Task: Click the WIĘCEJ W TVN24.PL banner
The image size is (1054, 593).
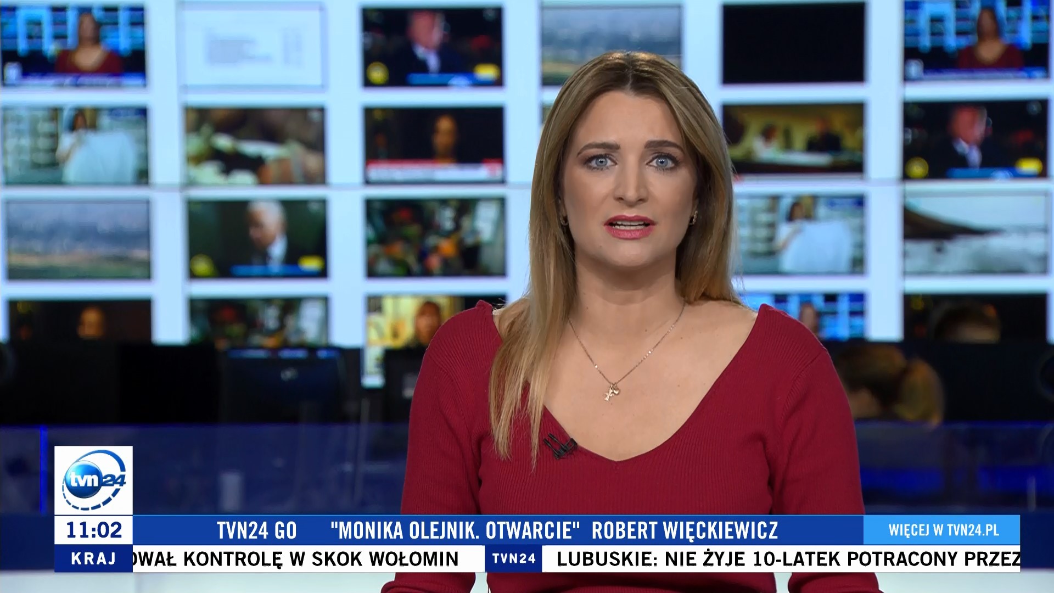Action: (x=943, y=530)
